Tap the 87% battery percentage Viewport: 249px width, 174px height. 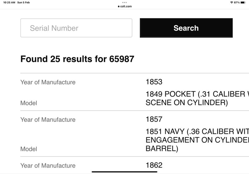click(237, 2)
